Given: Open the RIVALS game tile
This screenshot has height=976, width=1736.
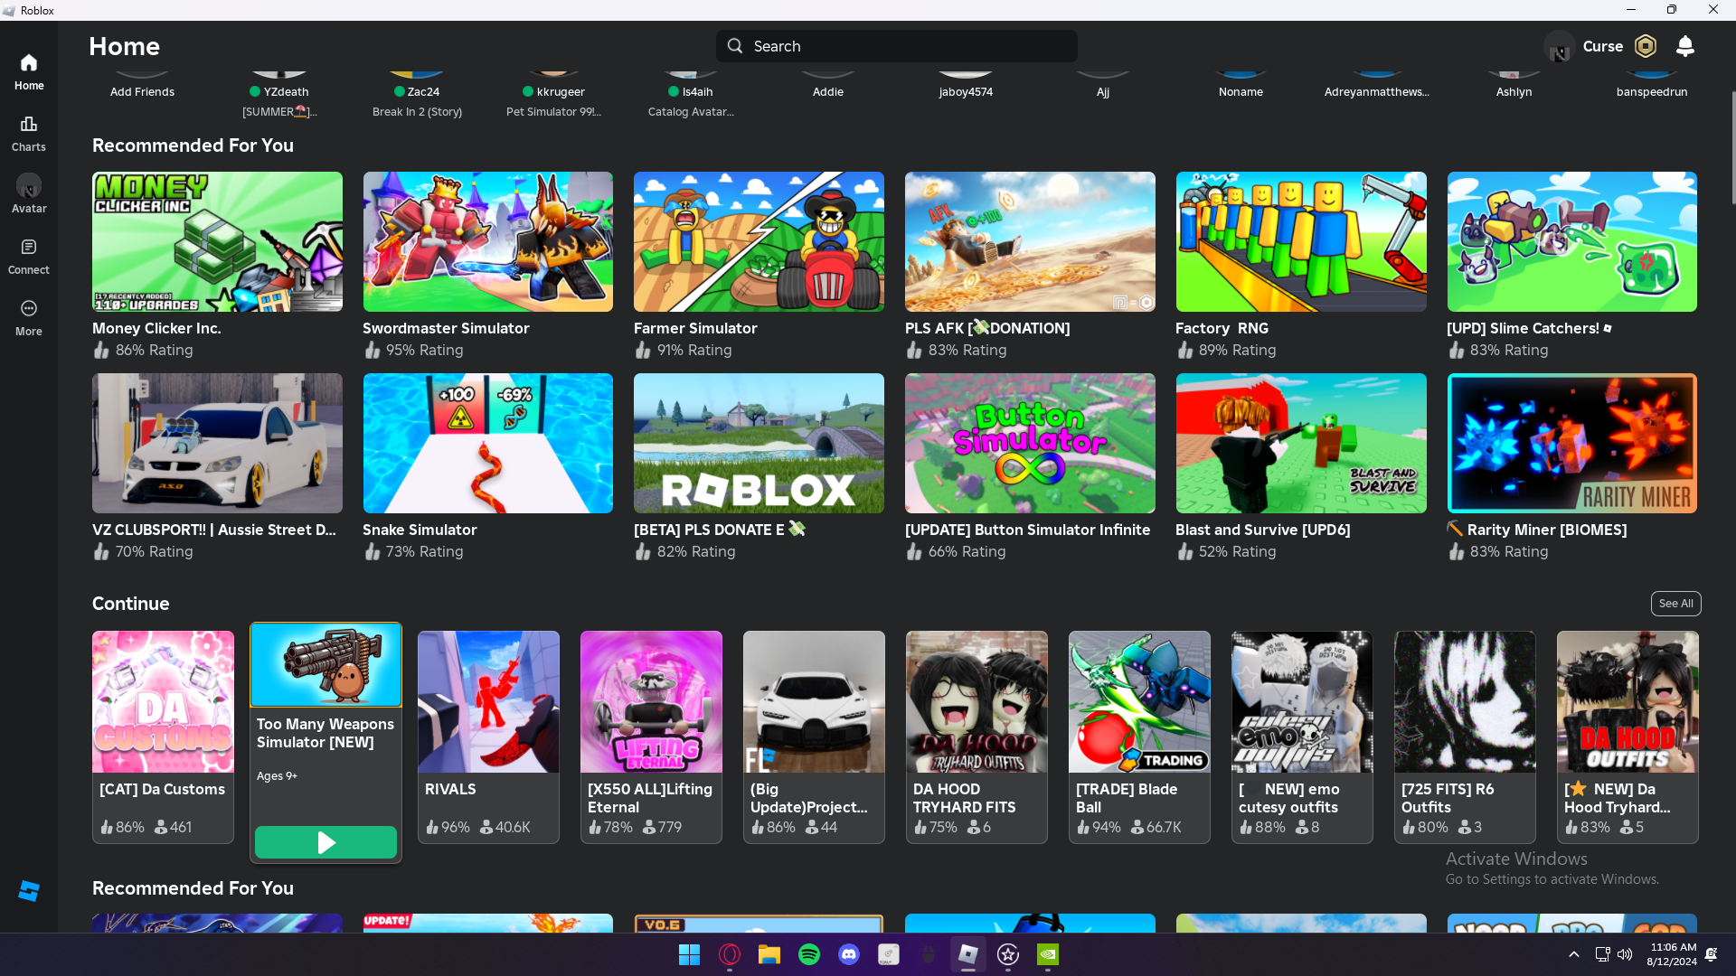Looking at the screenshot, I should tap(488, 702).
